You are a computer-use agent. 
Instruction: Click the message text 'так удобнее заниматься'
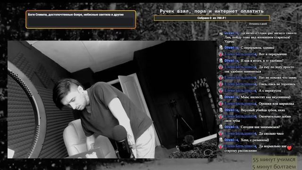243,71
